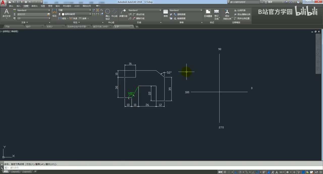Toggle hardware acceleration blue icon

[x=303, y=172]
